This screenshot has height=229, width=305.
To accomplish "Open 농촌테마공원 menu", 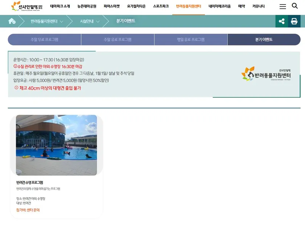I will (x=87, y=6).
